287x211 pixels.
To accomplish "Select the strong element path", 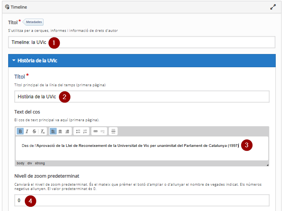I will [x=40, y=163].
